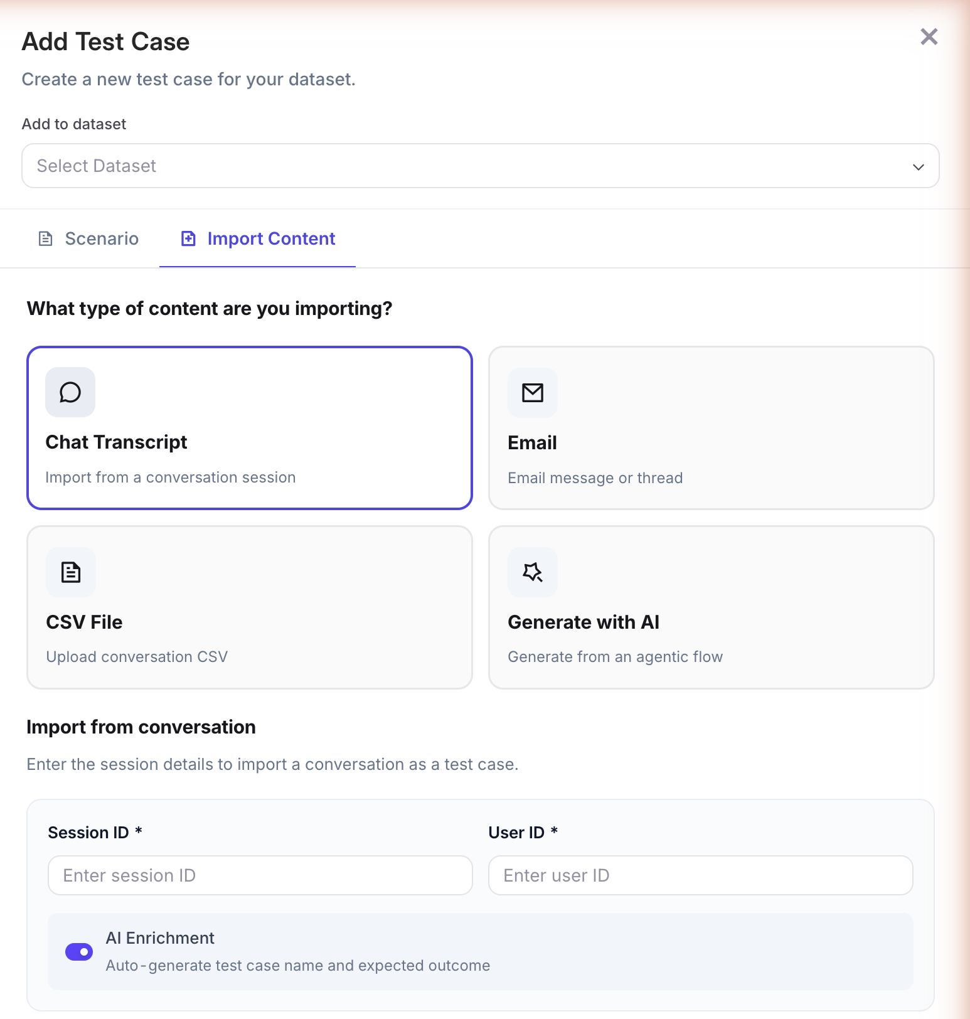Click 'Enter the session details' instruction text
970x1019 pixels.
(273, 765)
